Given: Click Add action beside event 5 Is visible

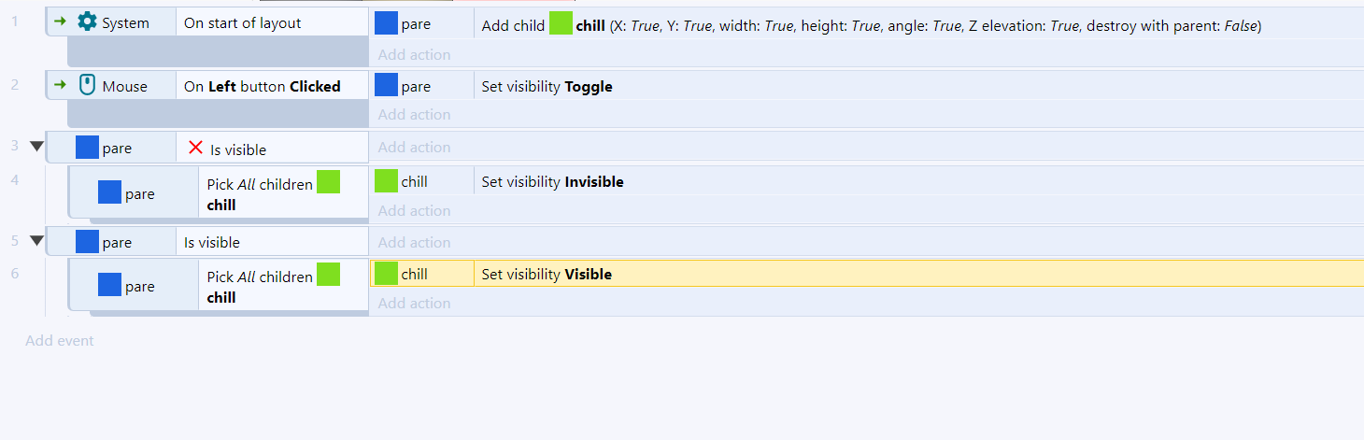Looking at the screenshot, I should pos(414,242).
